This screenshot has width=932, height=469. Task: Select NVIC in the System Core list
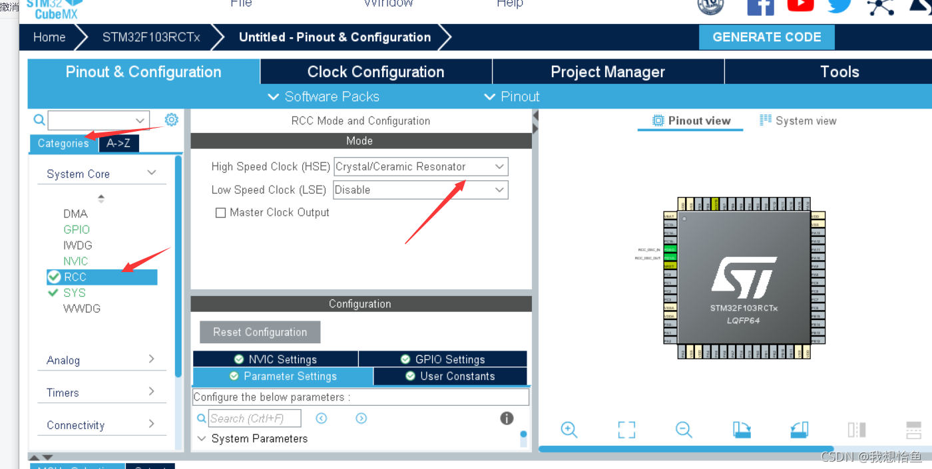76,261
